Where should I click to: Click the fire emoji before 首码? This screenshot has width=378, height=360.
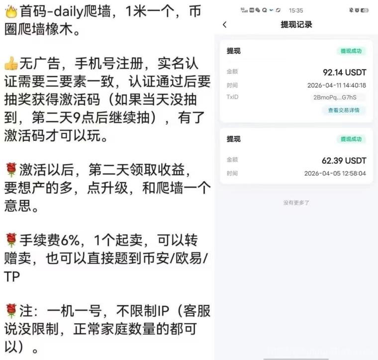pos(11,11)
